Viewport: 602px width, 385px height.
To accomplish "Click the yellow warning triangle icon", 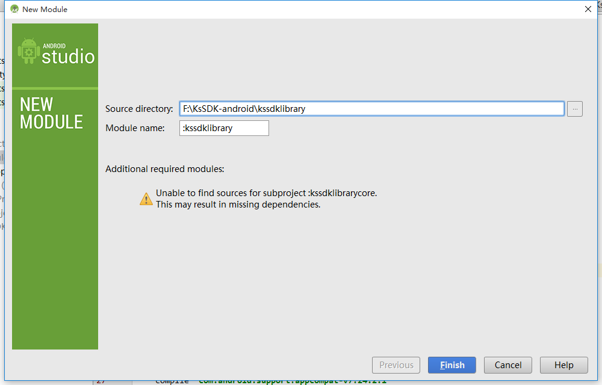I will (146, 199).
